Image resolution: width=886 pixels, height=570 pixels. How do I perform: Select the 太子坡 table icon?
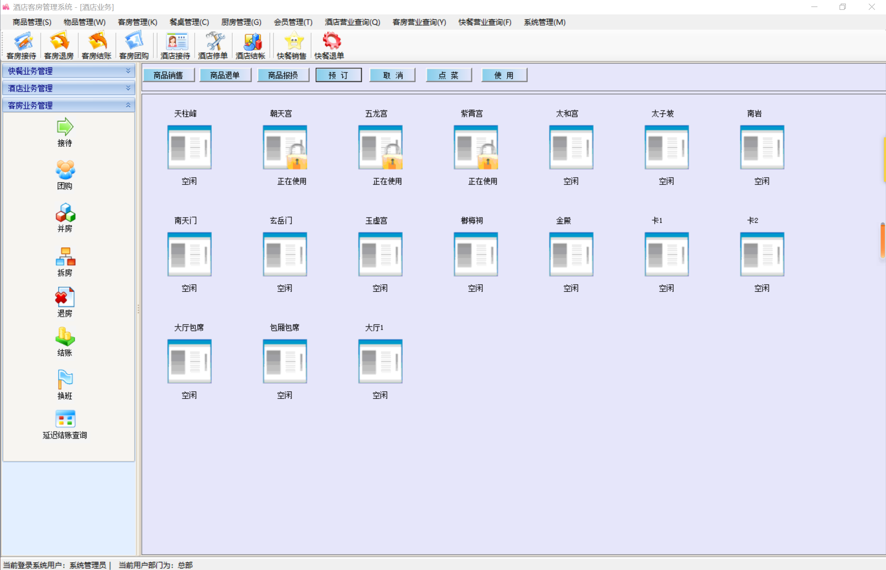tap(667, 147)
